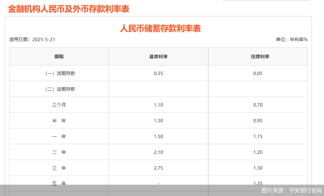Select the row label (一) 活期存款
Viewport: 324px width, 196px height.
click(60, 74)
